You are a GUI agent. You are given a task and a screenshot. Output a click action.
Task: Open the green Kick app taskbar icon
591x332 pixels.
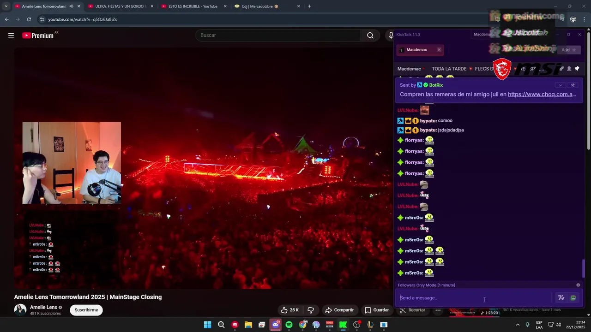(x=343, y=325)
